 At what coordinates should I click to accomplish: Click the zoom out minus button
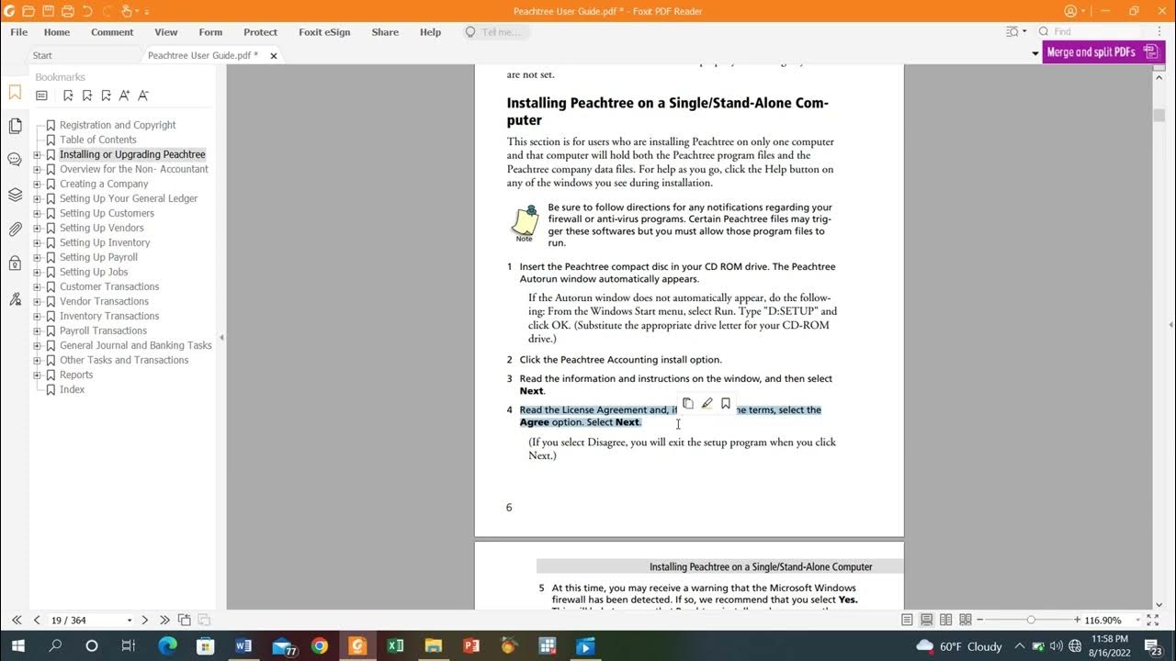(x=982, y=621)
